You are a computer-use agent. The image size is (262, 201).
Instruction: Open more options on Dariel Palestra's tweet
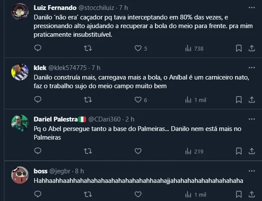point(252,119)
